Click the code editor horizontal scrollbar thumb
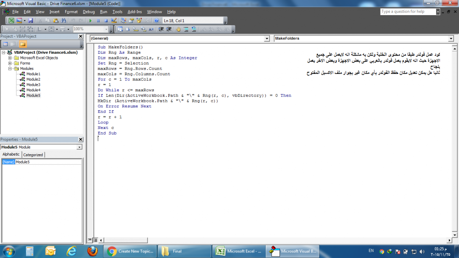Screen dimensions: 459x258 point(125,240)
